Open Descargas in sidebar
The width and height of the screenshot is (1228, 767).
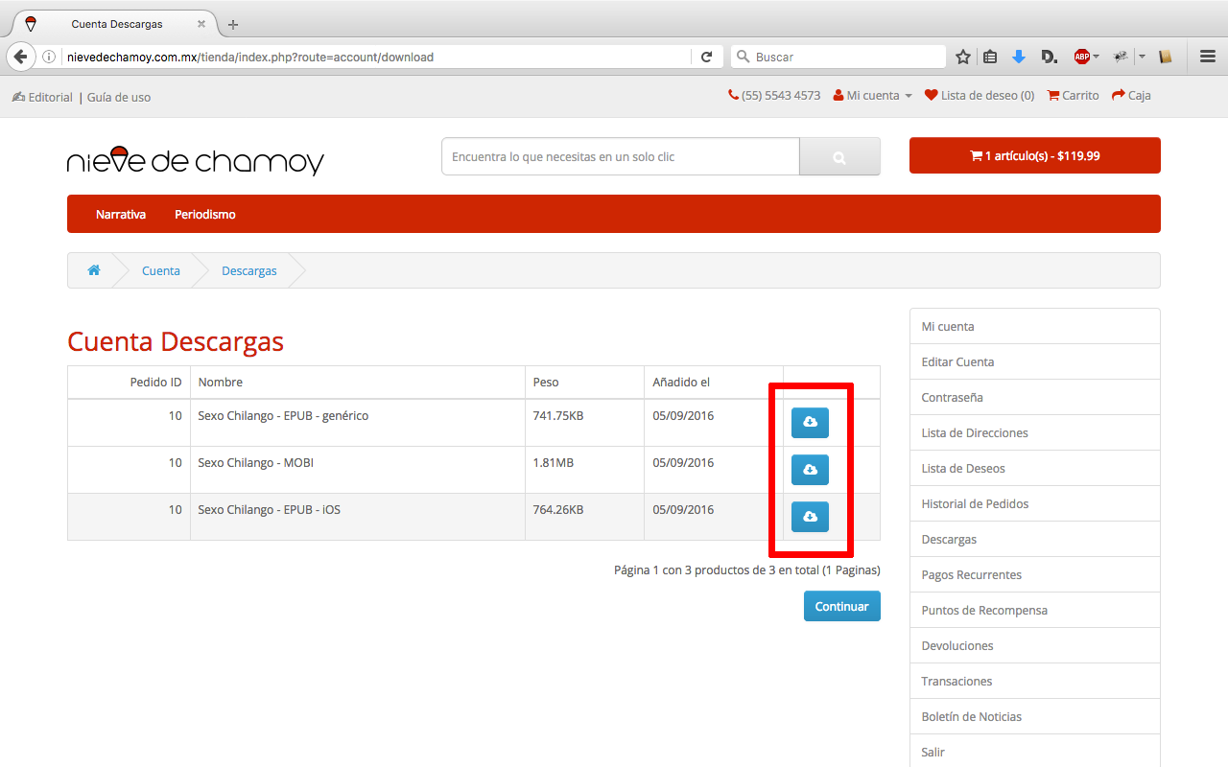point(1035,539)
